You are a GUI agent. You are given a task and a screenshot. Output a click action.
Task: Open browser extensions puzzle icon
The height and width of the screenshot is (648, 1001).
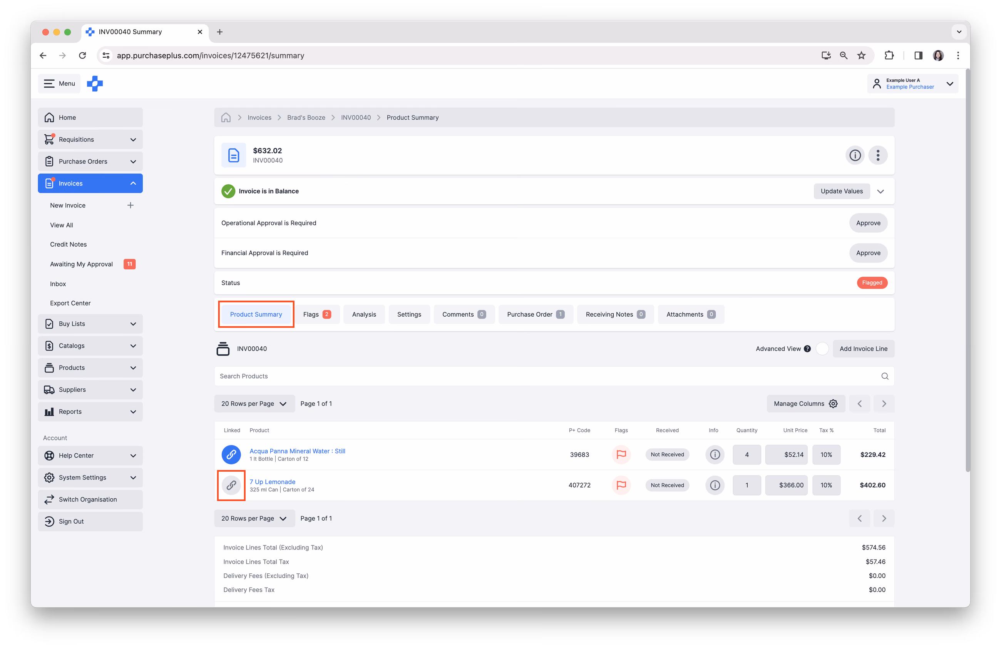pos(889,55)
